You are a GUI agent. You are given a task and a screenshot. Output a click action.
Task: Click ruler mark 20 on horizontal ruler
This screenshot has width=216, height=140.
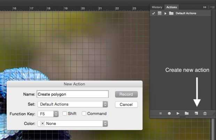[83, 8]
